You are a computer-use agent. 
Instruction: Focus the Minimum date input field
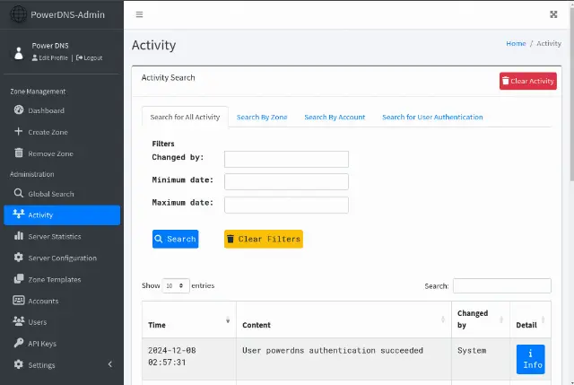[286, 181]
